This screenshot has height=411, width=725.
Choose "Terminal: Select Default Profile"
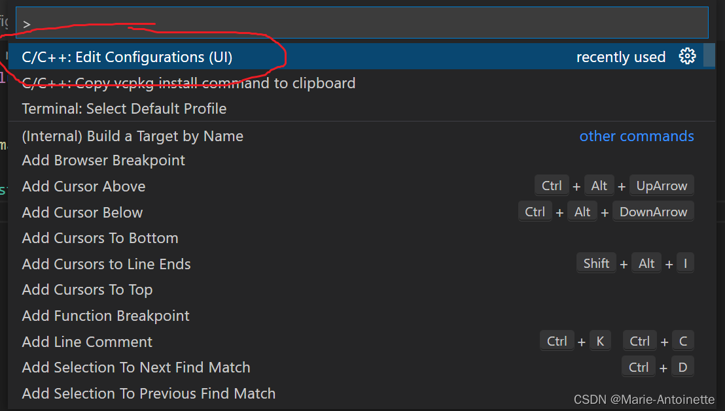(124, 108)
